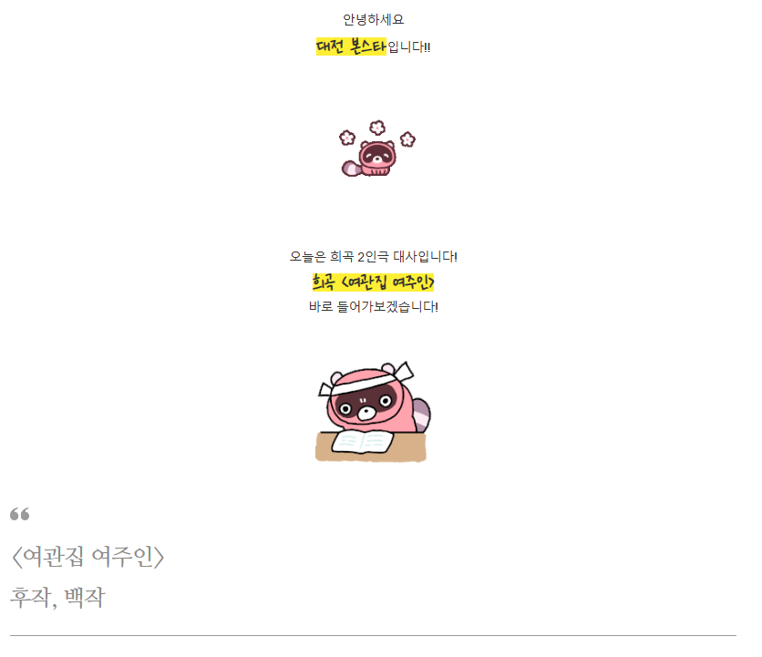762x657 pixels.
Task: Click the text 입니다!! after the highlight
Action: pos(408,47)
